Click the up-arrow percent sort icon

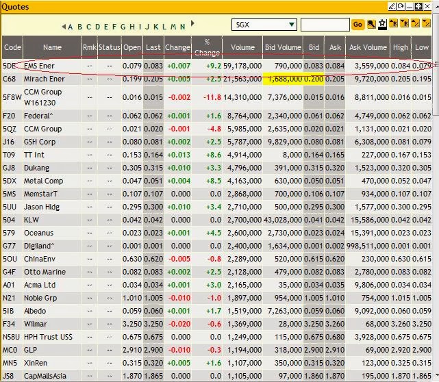[x=415, y=23]
